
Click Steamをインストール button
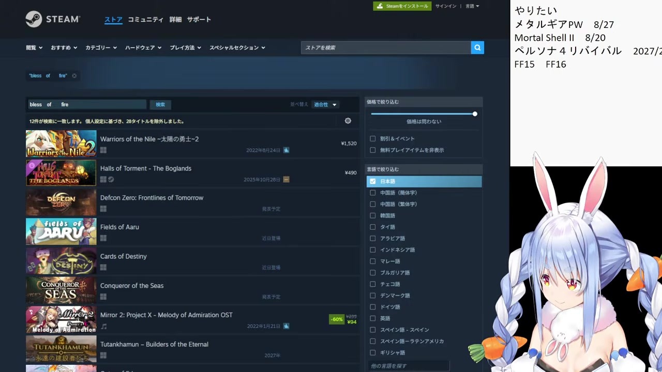402,6
